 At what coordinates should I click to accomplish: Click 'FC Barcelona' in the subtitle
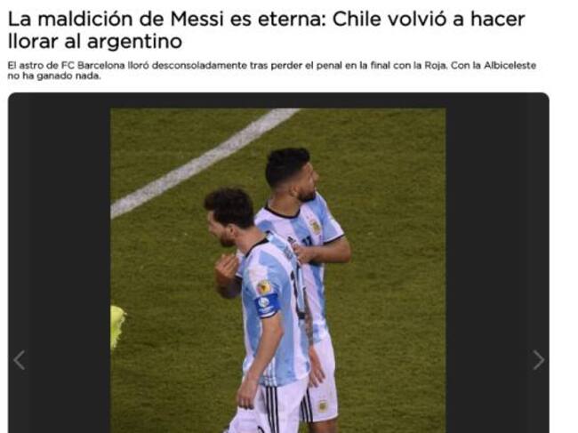tap(92, 66)
